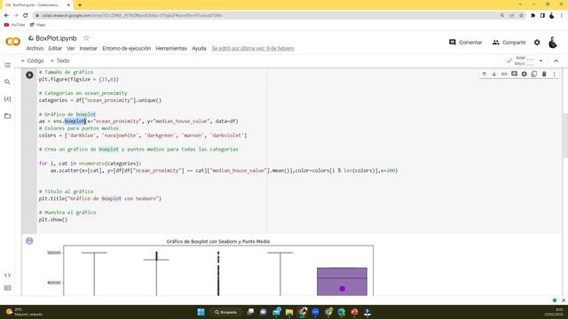This screenshot has width=568, height=319.
Task: Add a new Texto cell
Action: (x=59, y=61)
